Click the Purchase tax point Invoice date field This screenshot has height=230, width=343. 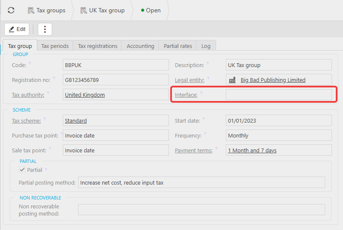tap(116, 135)
